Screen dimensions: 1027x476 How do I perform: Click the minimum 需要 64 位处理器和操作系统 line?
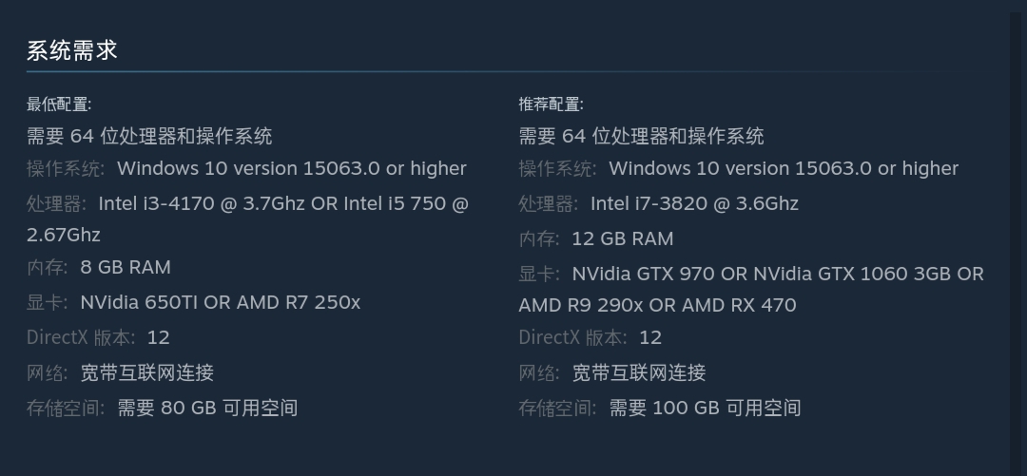149,136
